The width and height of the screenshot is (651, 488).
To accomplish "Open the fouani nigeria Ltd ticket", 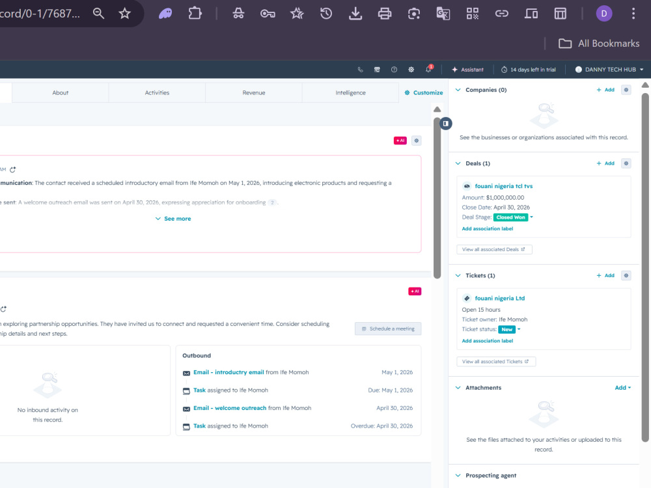I will tap(499, 298).
